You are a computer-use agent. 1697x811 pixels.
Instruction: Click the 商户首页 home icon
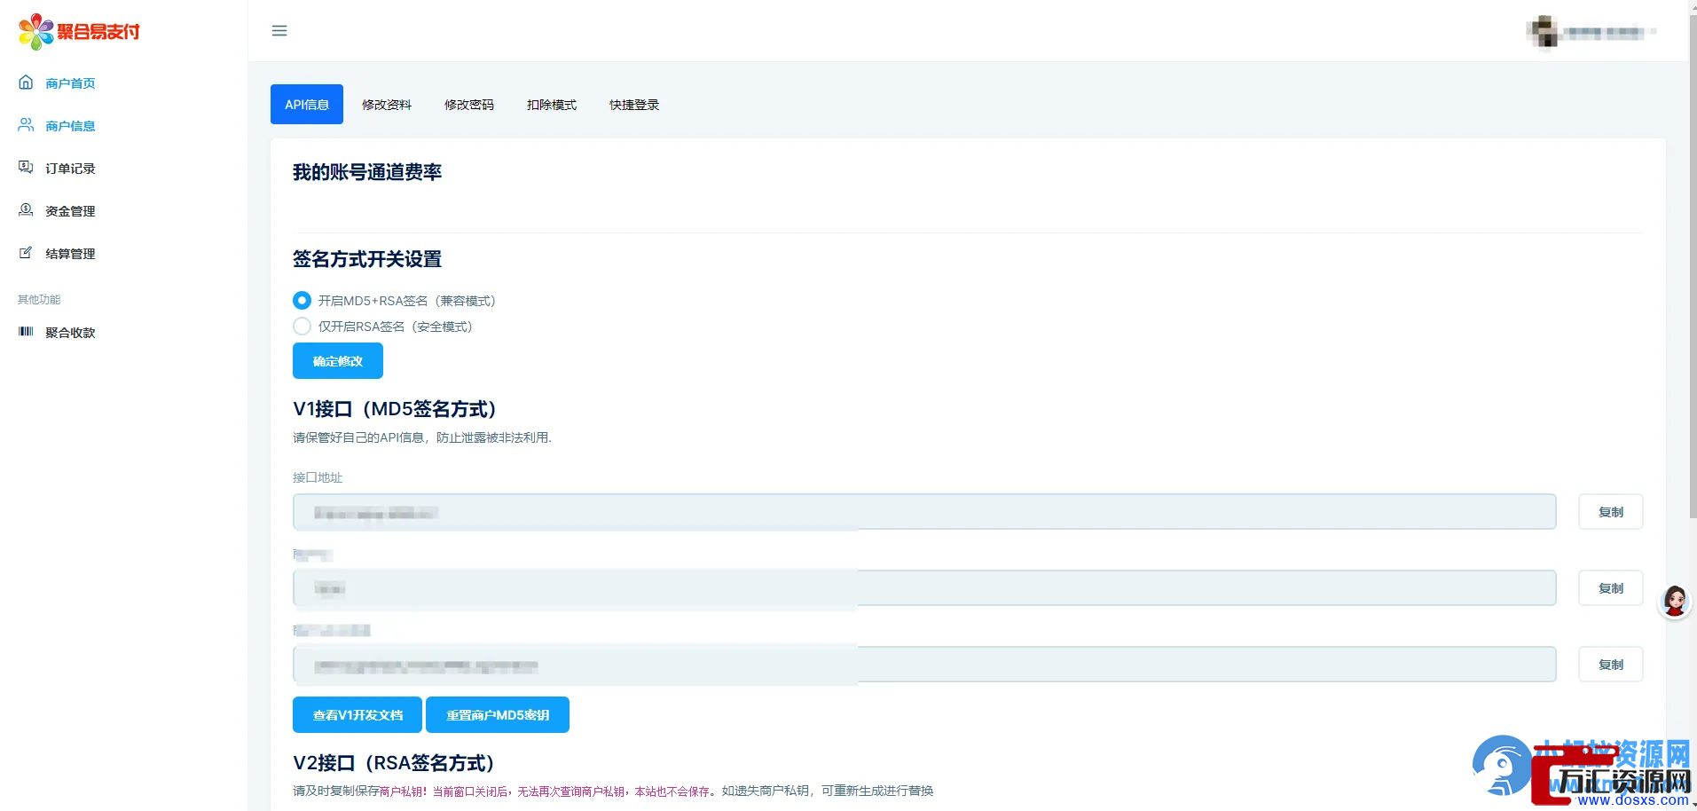(26, 83)
